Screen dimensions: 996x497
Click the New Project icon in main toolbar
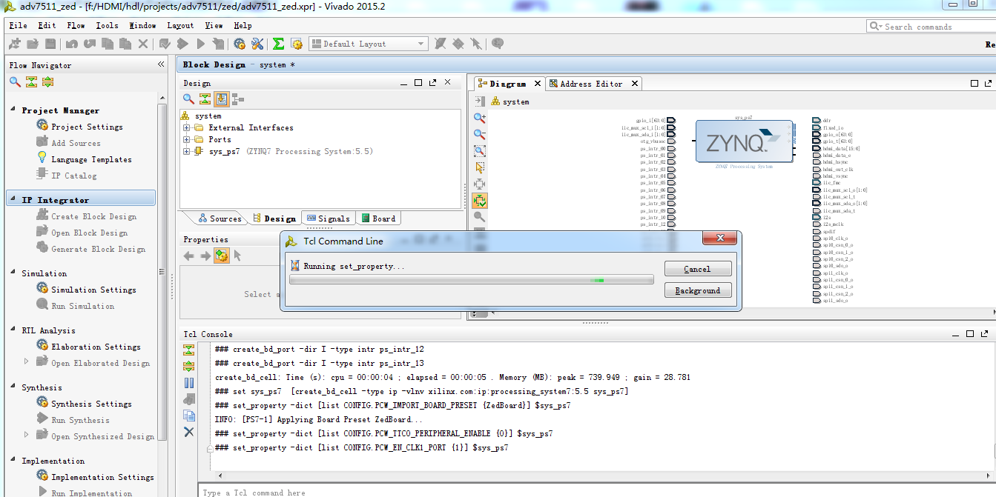coord(15,44)
